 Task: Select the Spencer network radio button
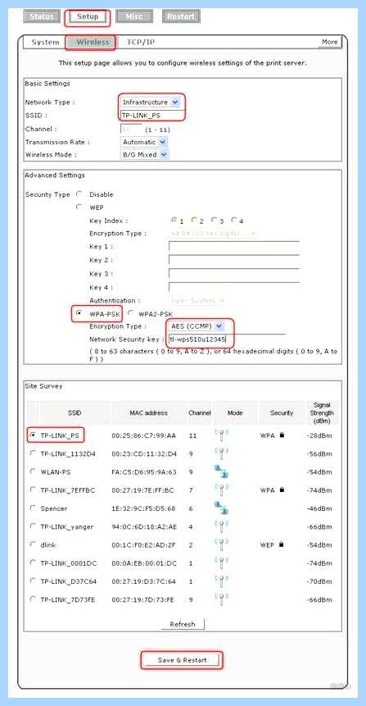33,508
